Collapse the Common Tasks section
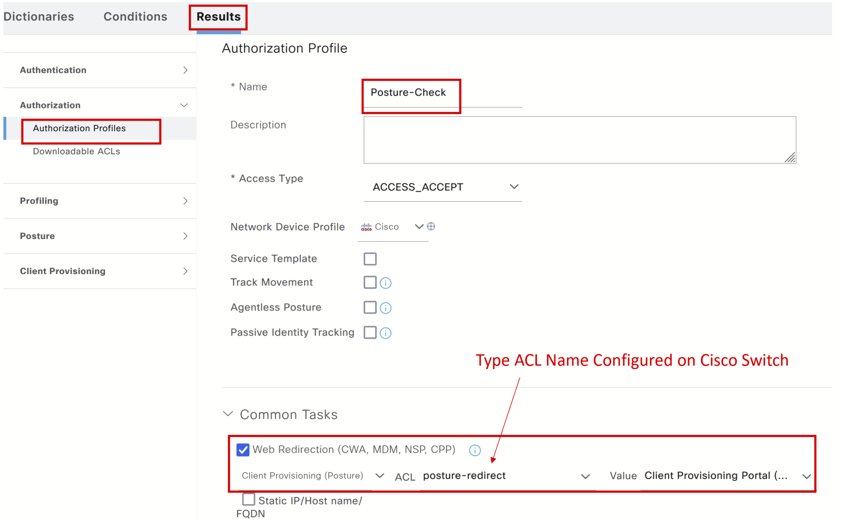Viewport: 842px width, 521px height. click(x=228, y=414)
